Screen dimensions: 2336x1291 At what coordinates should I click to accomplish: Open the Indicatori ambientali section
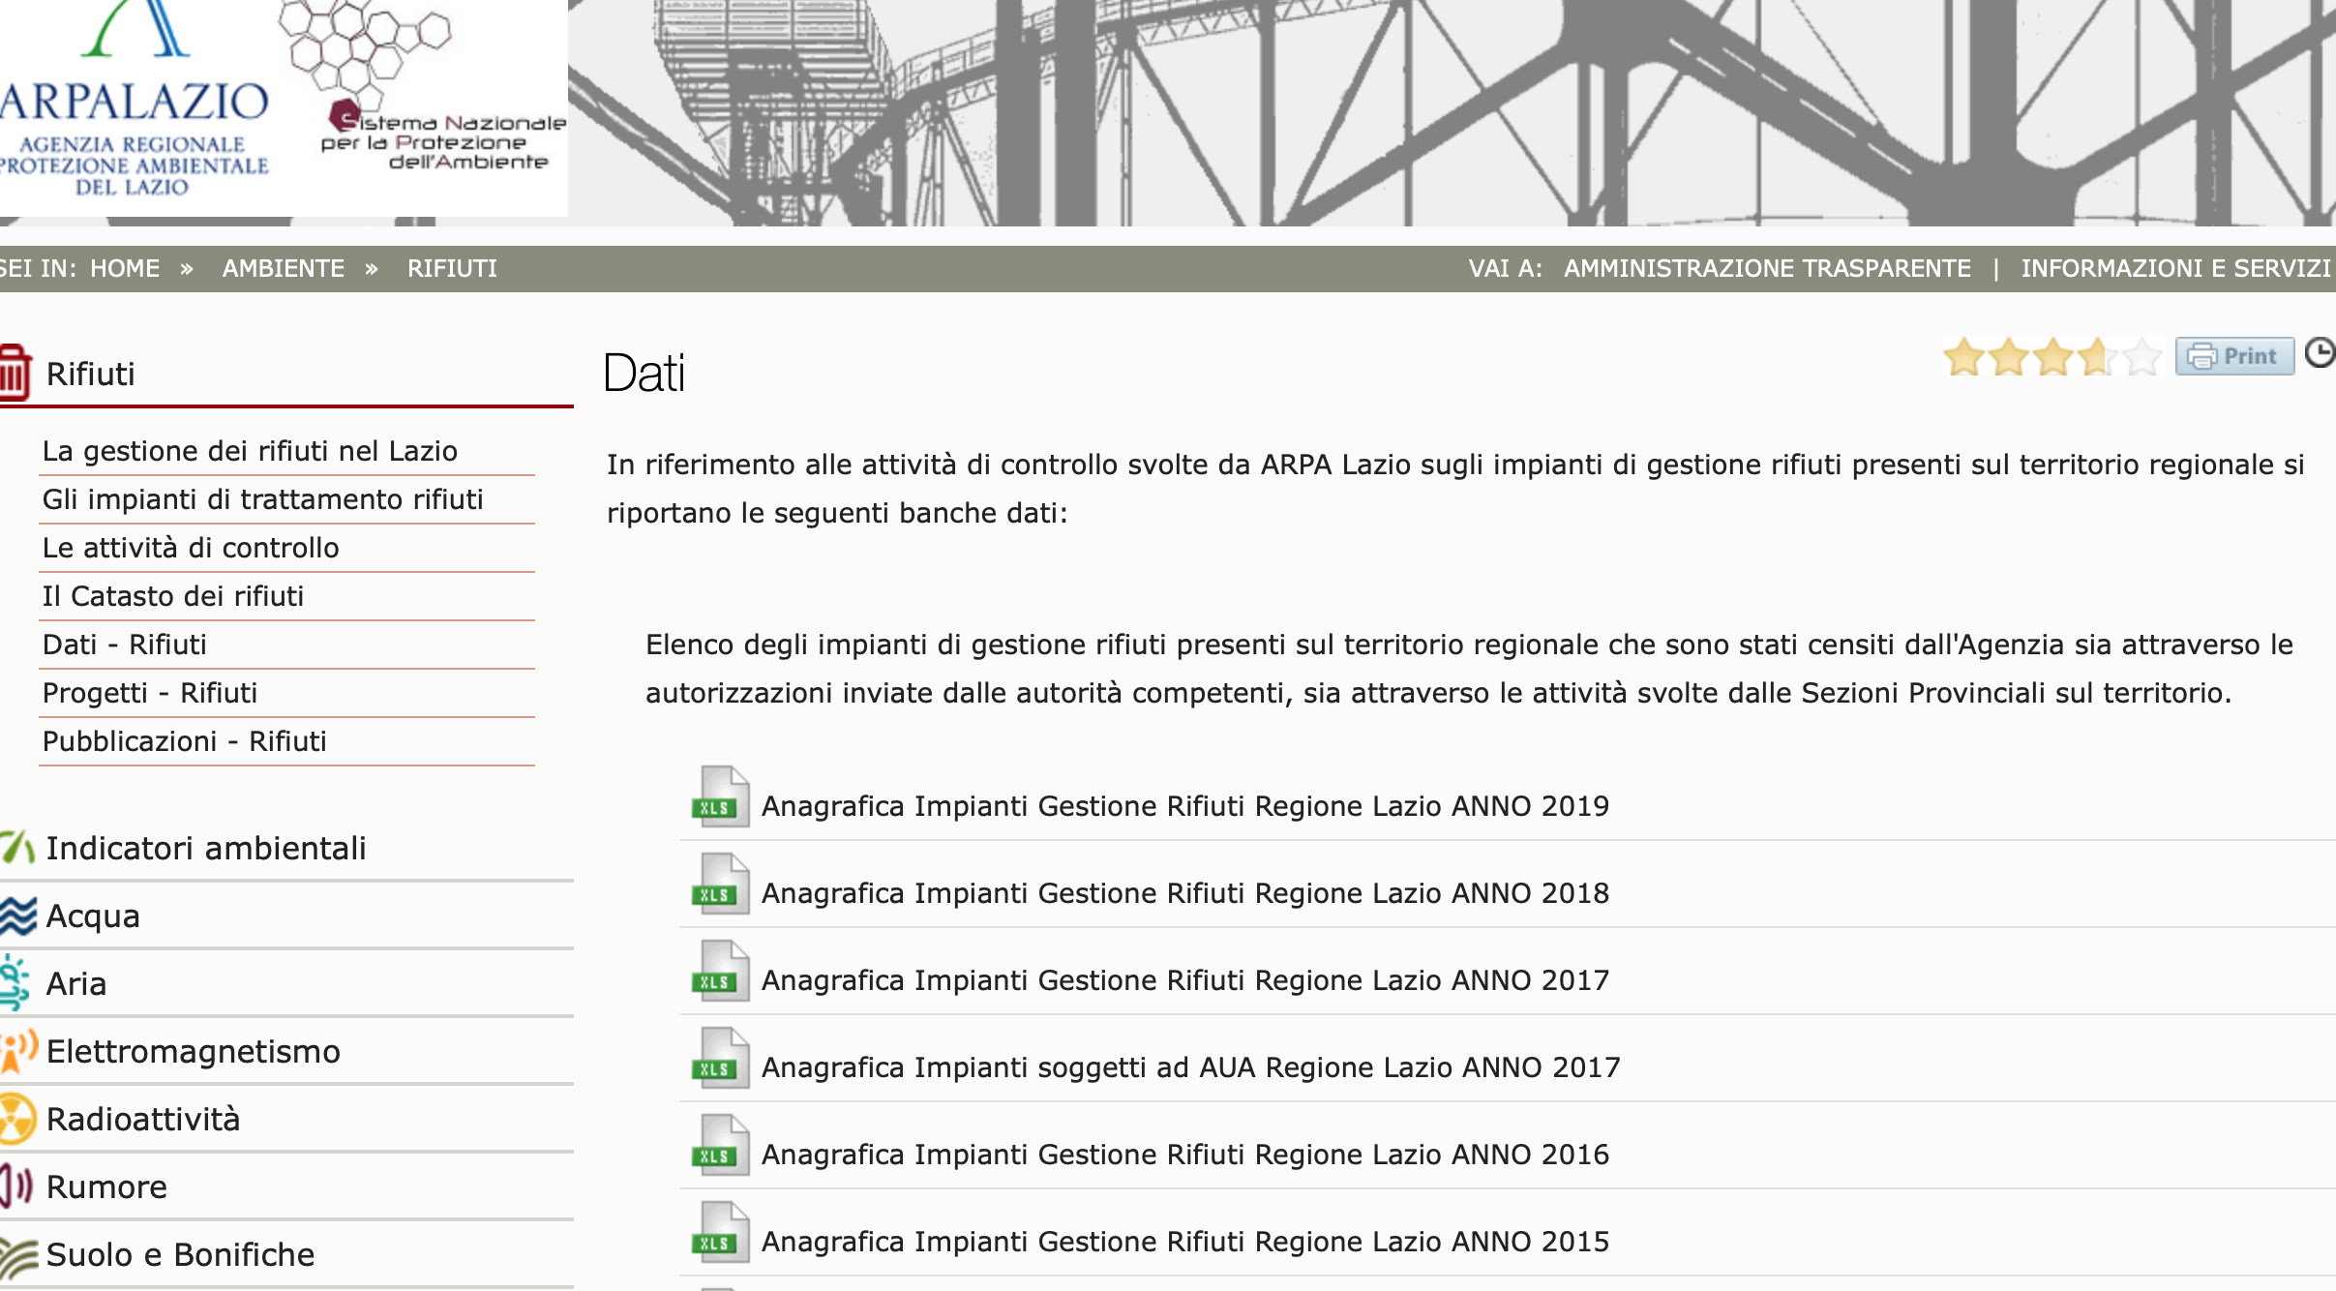(206, 848)
